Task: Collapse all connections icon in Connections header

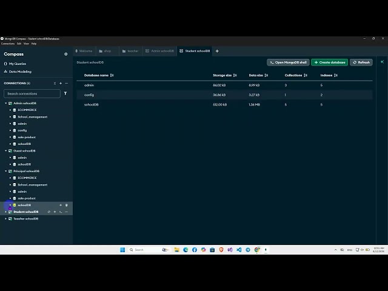Action: pos(55,84)
